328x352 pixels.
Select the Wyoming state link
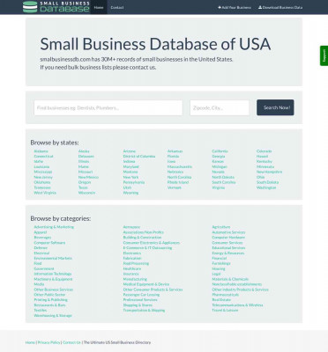[x=130, y=193]
